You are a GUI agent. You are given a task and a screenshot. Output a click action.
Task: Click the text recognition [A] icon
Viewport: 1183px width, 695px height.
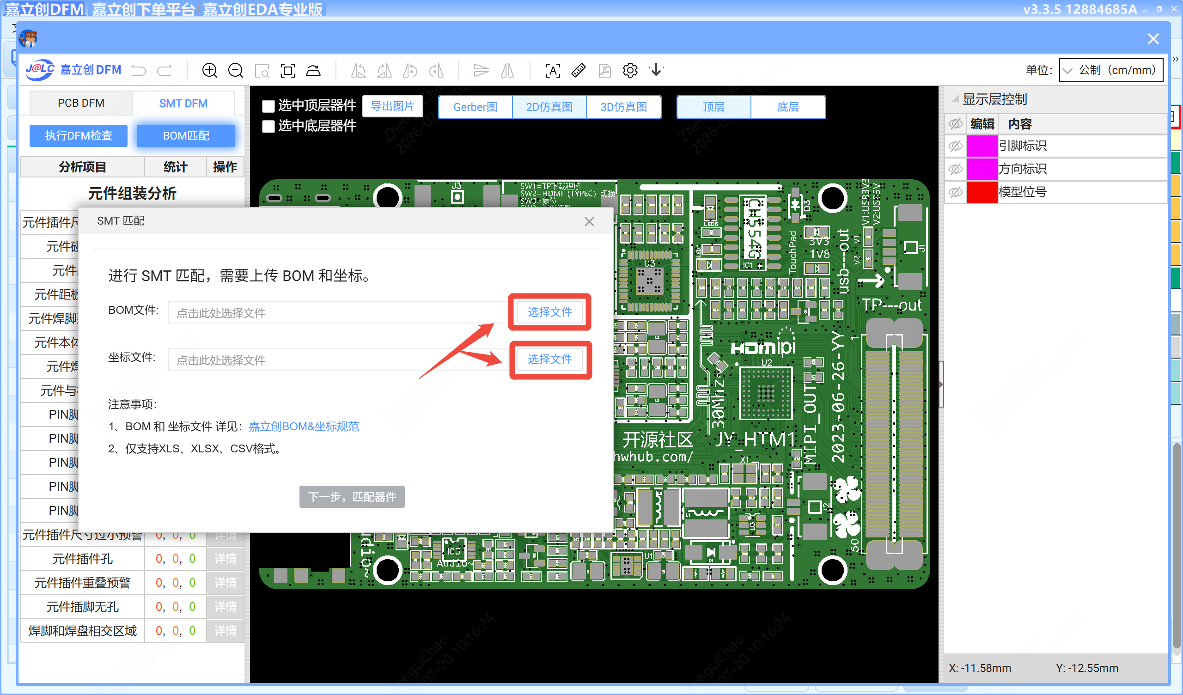pos(553,71)
